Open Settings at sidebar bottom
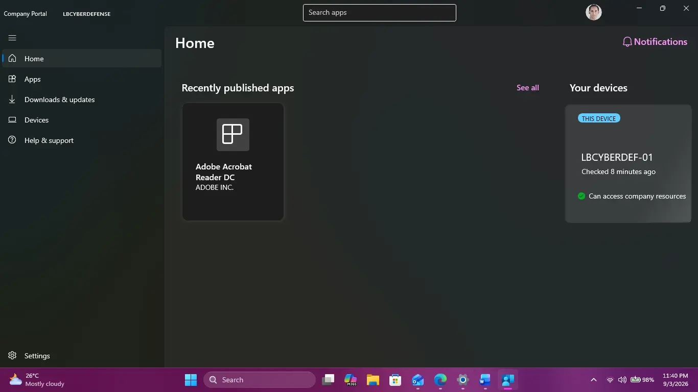Image resolution: width=698 pixels, height=392 pixels. (x=82, y=356)
